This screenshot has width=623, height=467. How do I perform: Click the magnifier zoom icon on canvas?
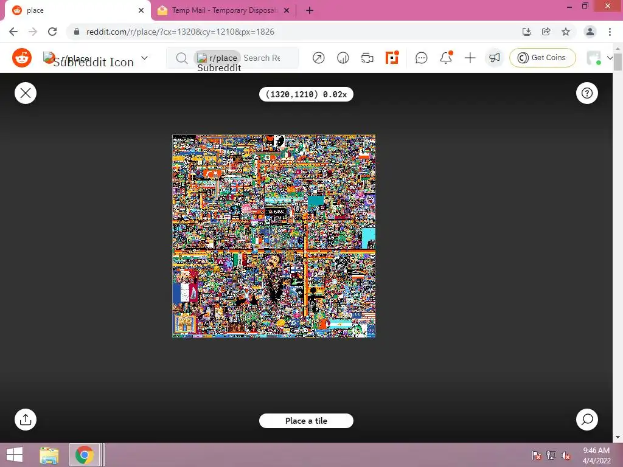point(587,420)
